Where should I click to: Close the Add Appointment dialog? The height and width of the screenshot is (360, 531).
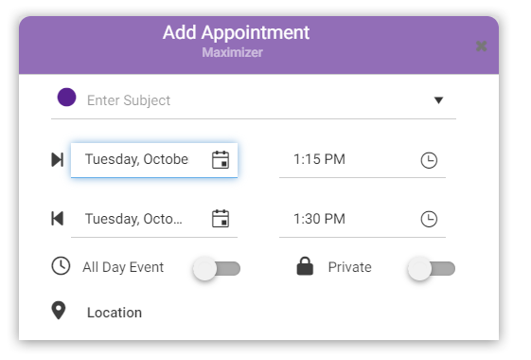click(481, 45)
